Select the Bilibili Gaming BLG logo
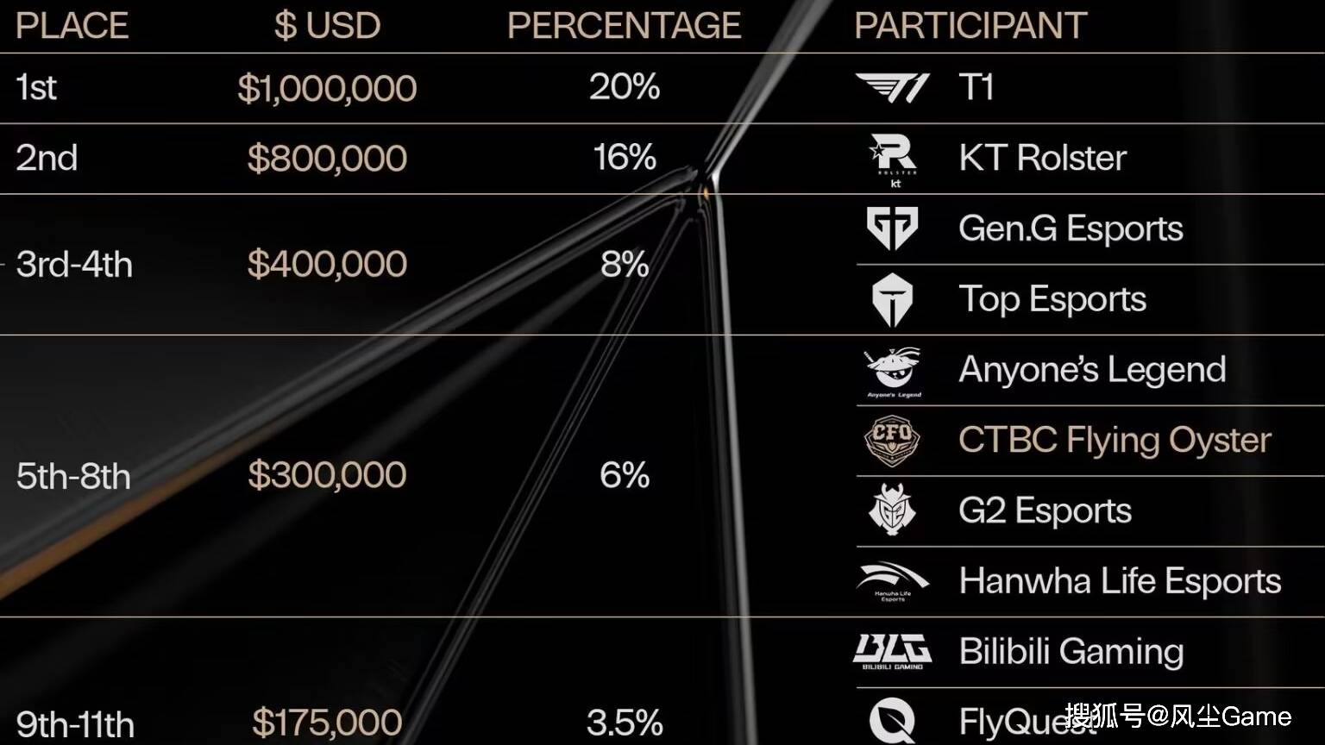Image resolution: width=1325 pixels, height=745 pixels. coord(892,652)
